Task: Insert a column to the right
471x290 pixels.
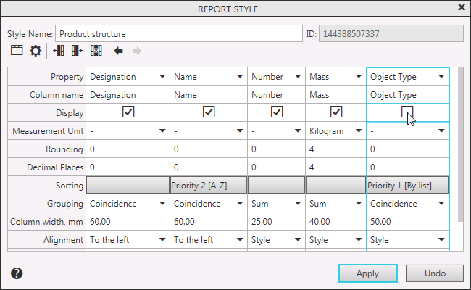Action: (x=77, y=51)
